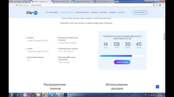Switch to AirP2P Foundation Twitter tab
The image size is (174, 97).
point(63,2)
